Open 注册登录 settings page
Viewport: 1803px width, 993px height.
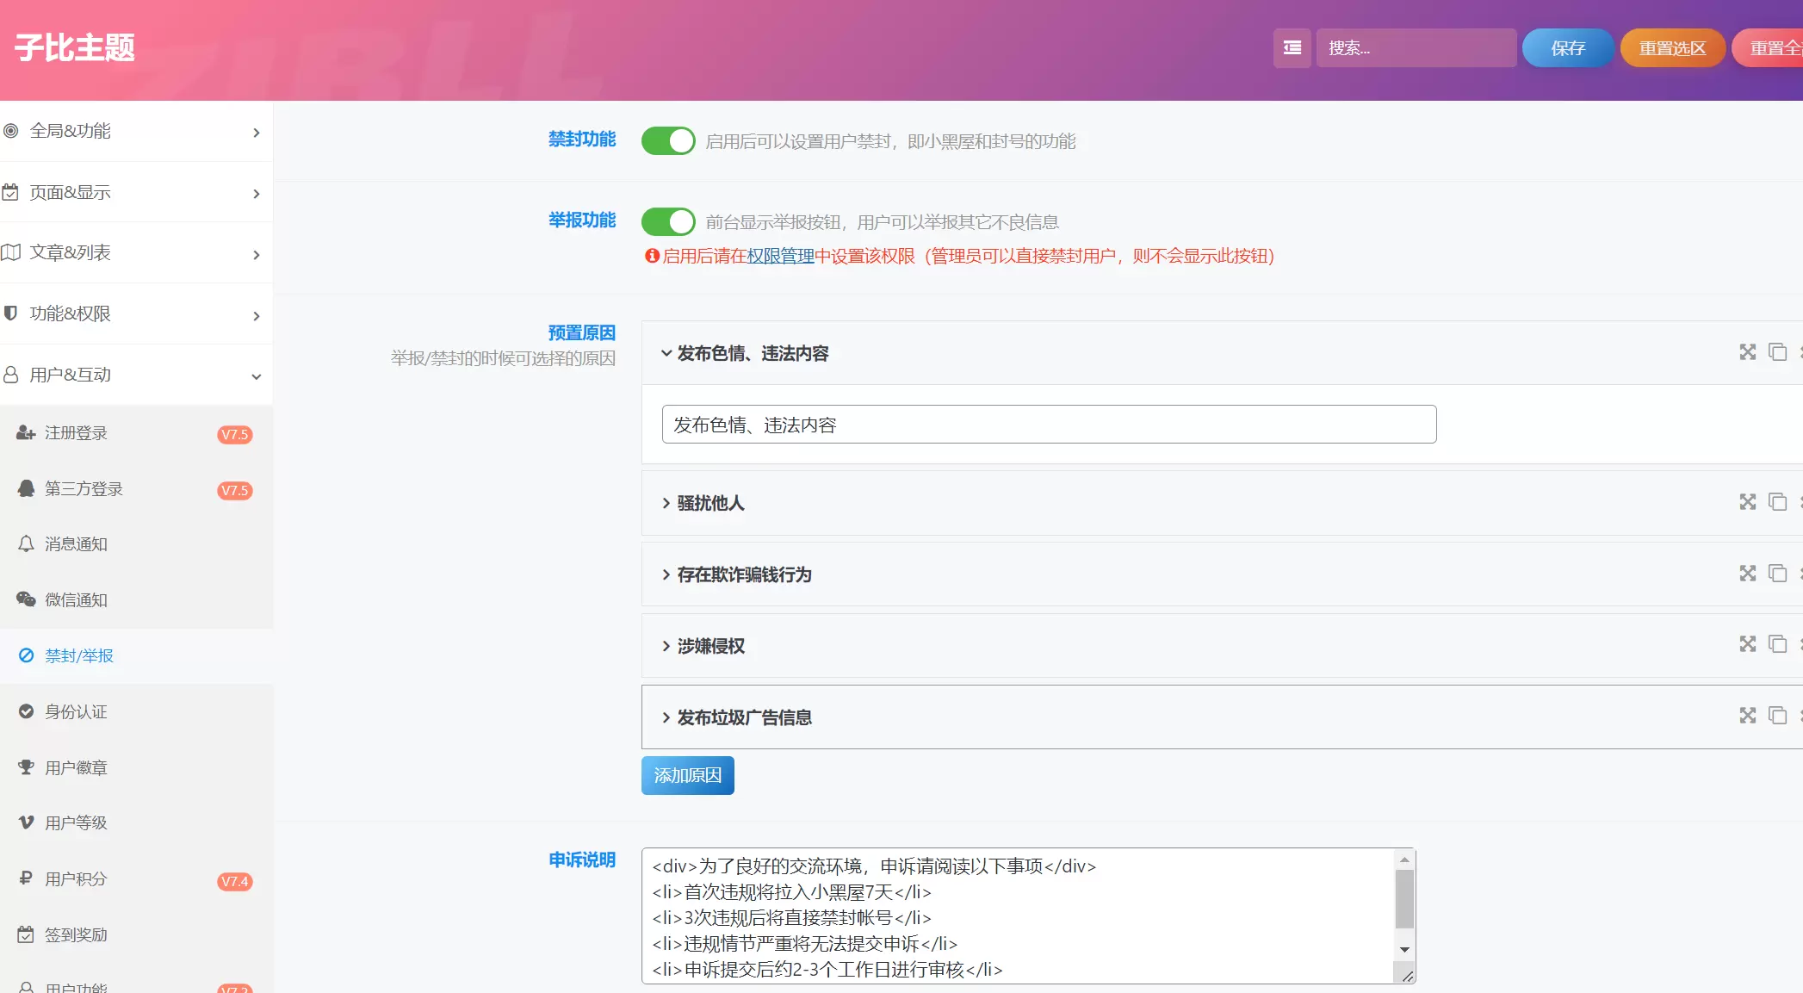(x=136, y=433)
